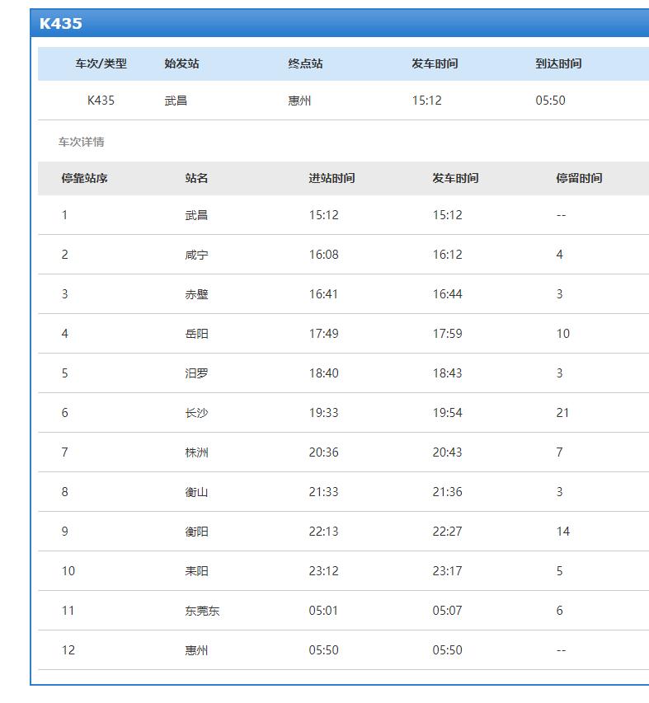Click the 停留时间 column header

(x=579, y=179)
